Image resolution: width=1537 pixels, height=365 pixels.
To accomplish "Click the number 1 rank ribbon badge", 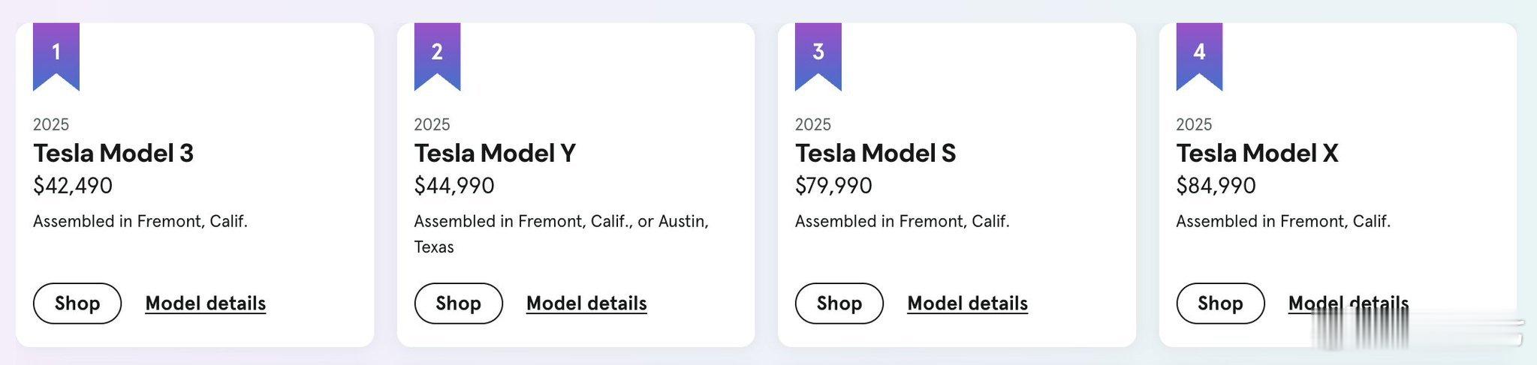I will pos(56,54).
